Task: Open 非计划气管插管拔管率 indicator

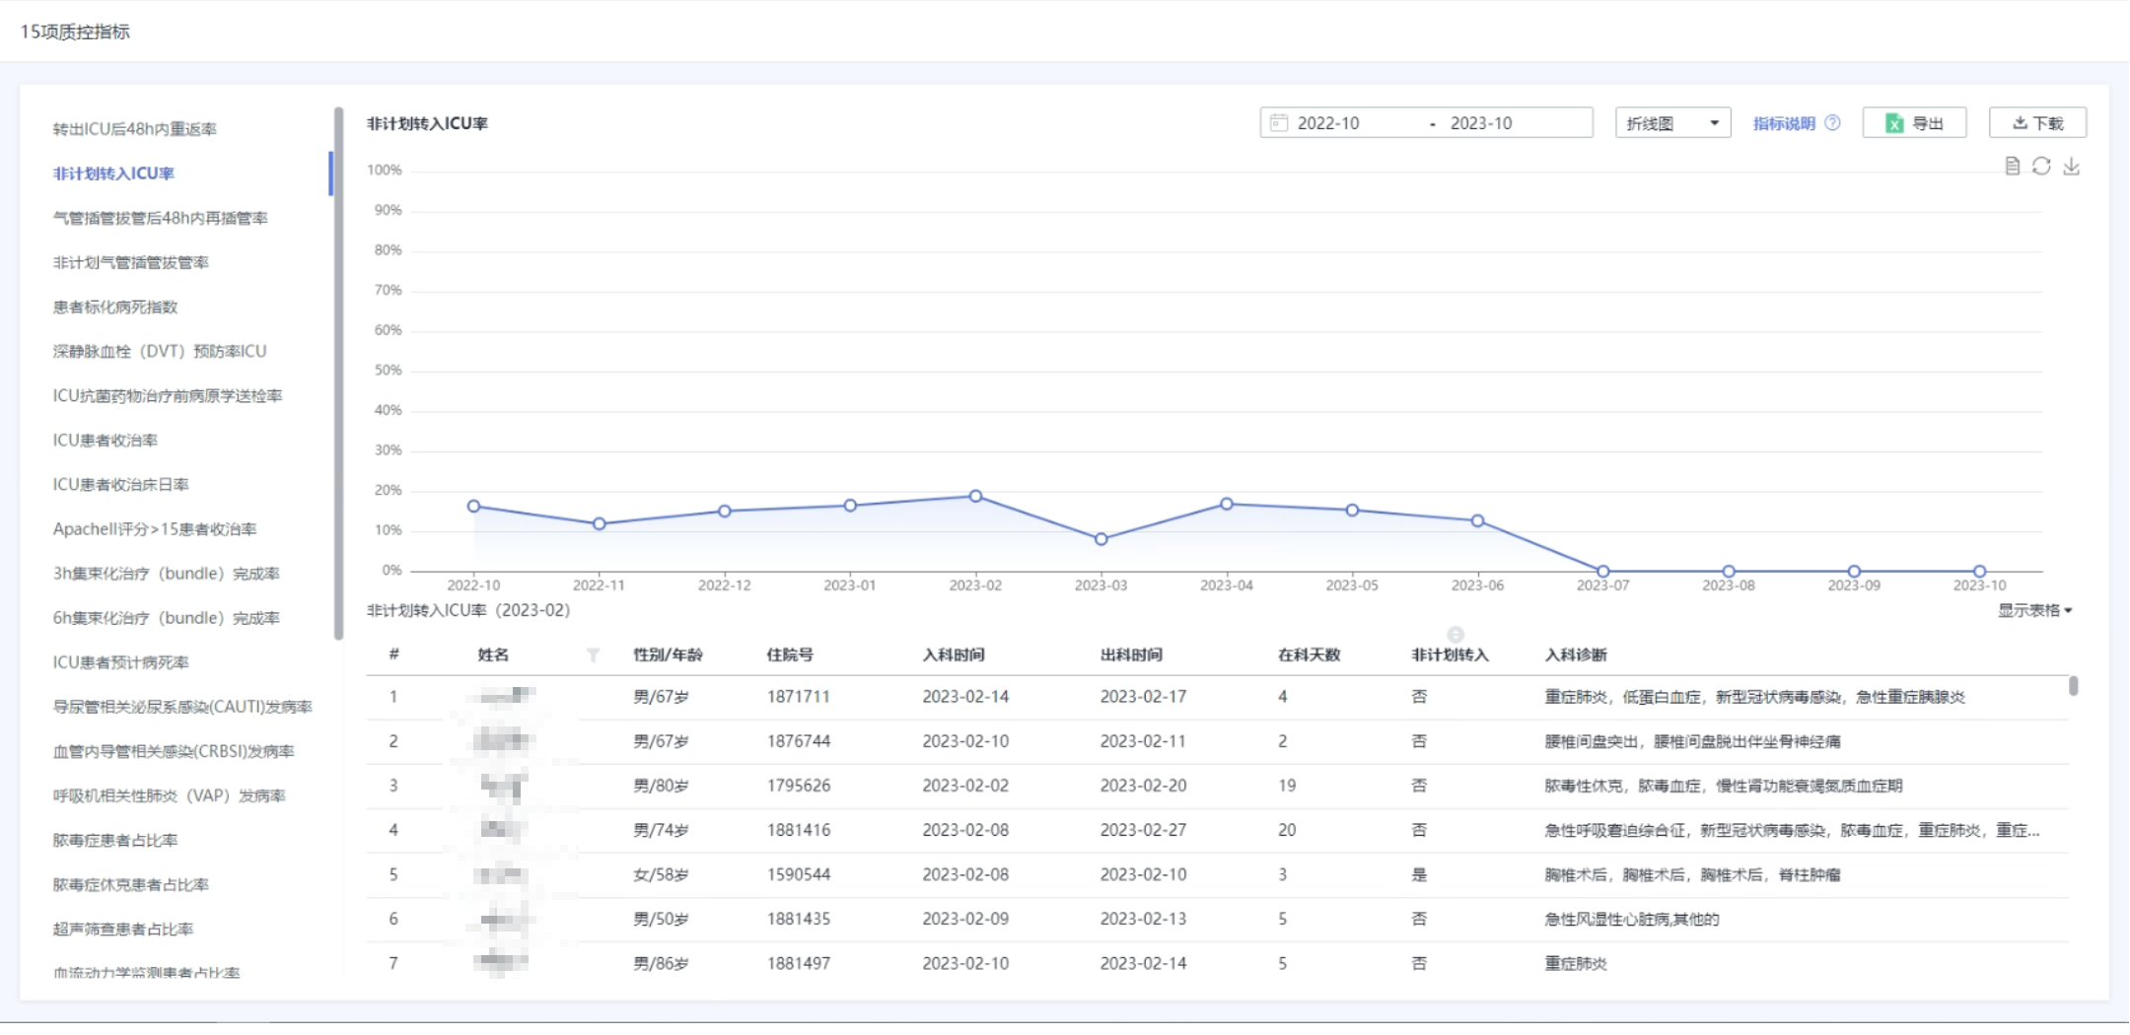Action: [x=131, y=262]
